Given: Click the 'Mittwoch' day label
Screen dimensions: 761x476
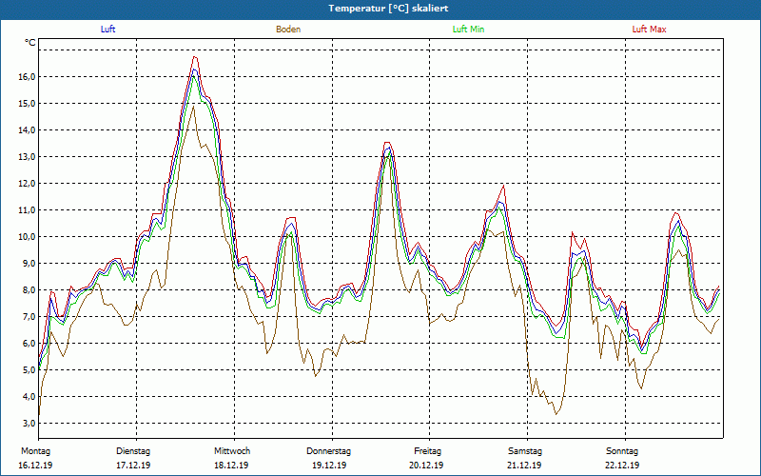Looking at the screenshot, I should 232,451.
